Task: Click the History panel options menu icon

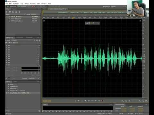Action: tap(38, 81)
